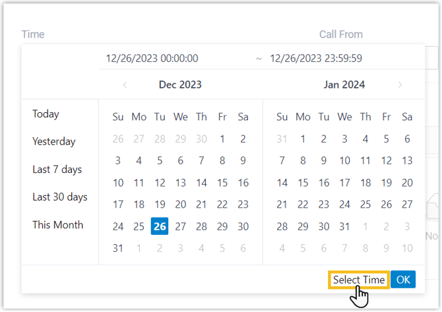Image resolution: width=442 pixels, height=312 pixels.
Task: Choose January 20 in the calendar
Action: [x=407, y=183]
